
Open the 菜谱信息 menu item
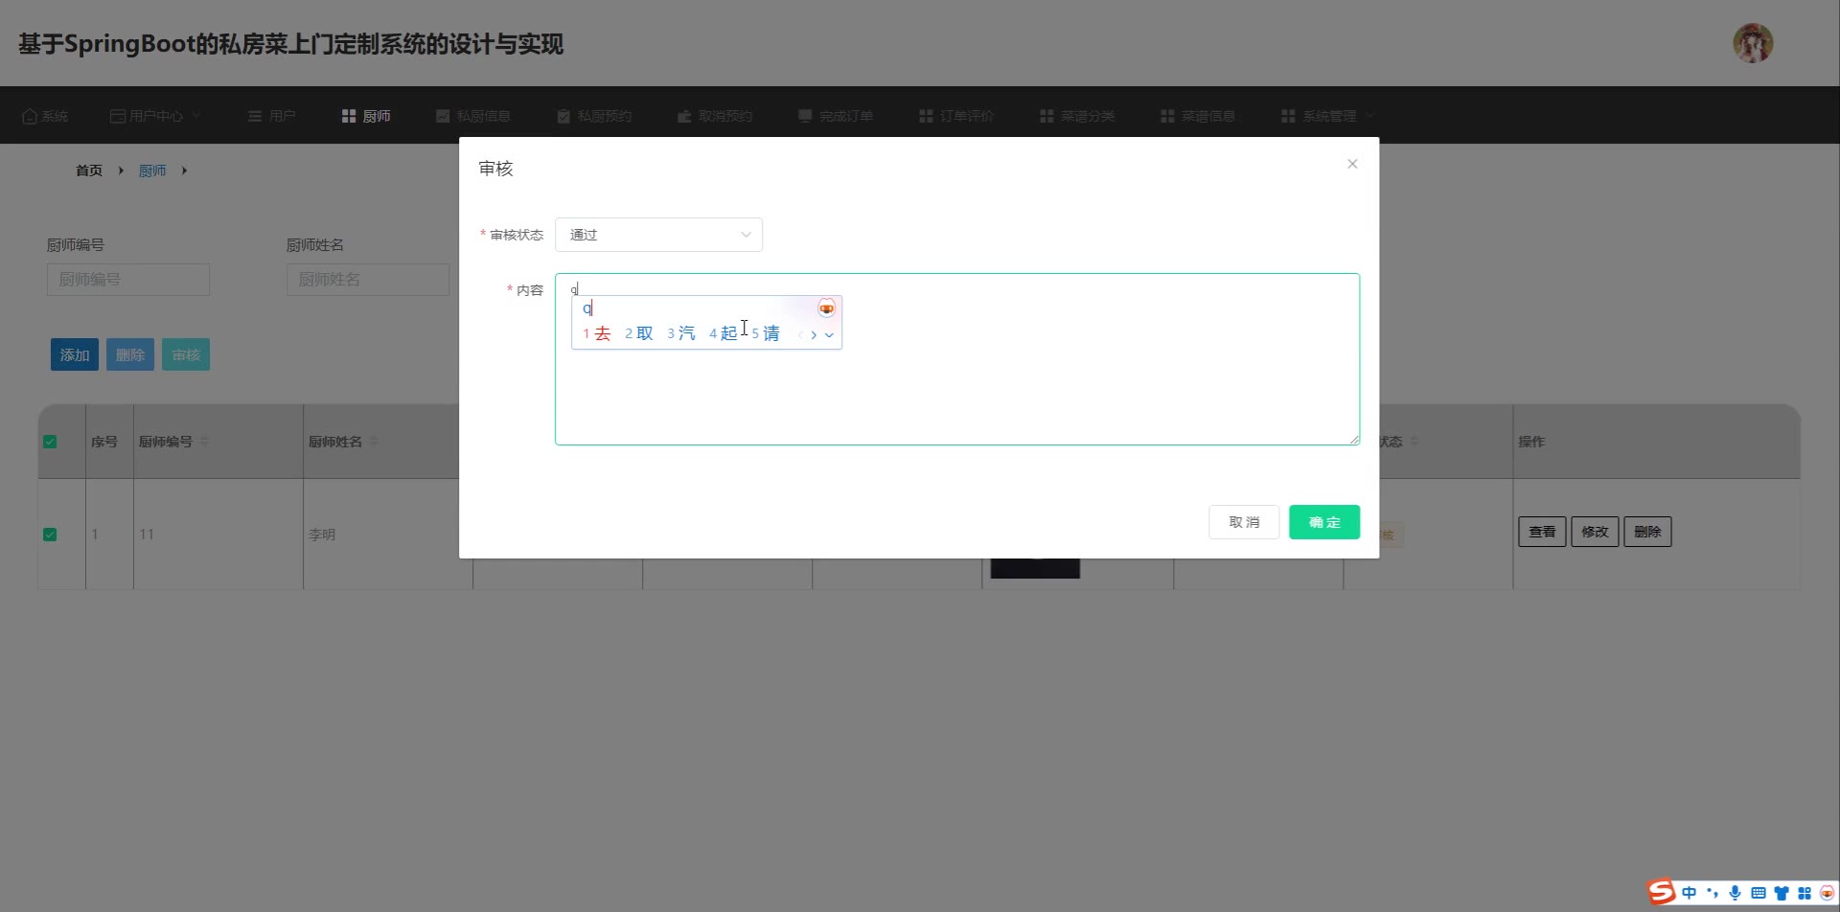point(1198,116)
